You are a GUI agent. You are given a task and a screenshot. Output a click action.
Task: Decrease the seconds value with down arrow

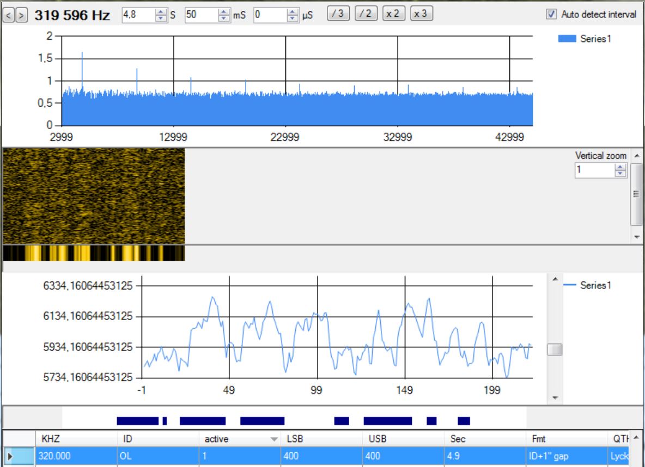point(161,19)
